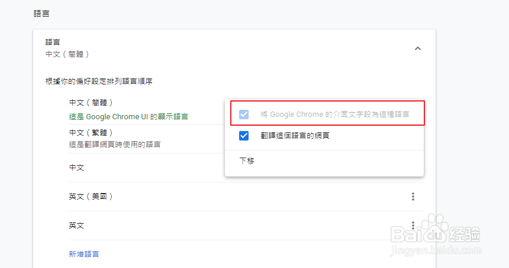The height and width of the screenshot is (268, 509).
Task: Toggle the disabled Google Chrome 介面文字 language checkbox
Action: [x=244, y=115]
